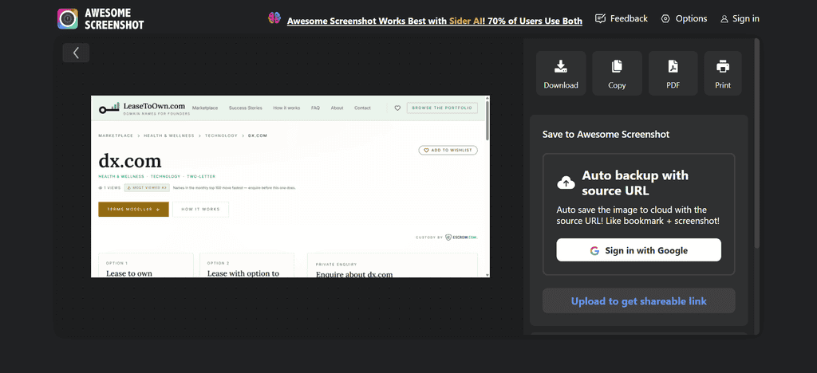Open the Sider AI brain icon
Image resolution: width=817 pixels, height=373 pixels.
point(274,18)
